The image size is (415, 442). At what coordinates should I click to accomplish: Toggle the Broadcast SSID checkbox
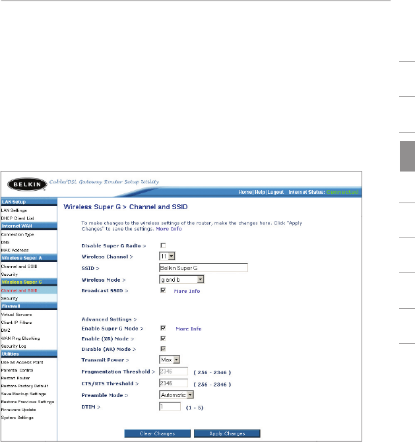click(163, 290)
